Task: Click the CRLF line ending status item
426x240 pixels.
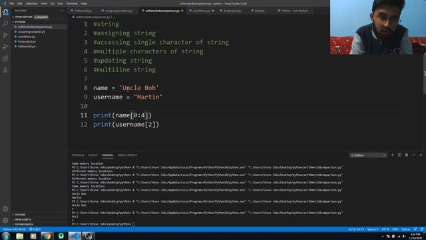Action: (x=395, y=229)
